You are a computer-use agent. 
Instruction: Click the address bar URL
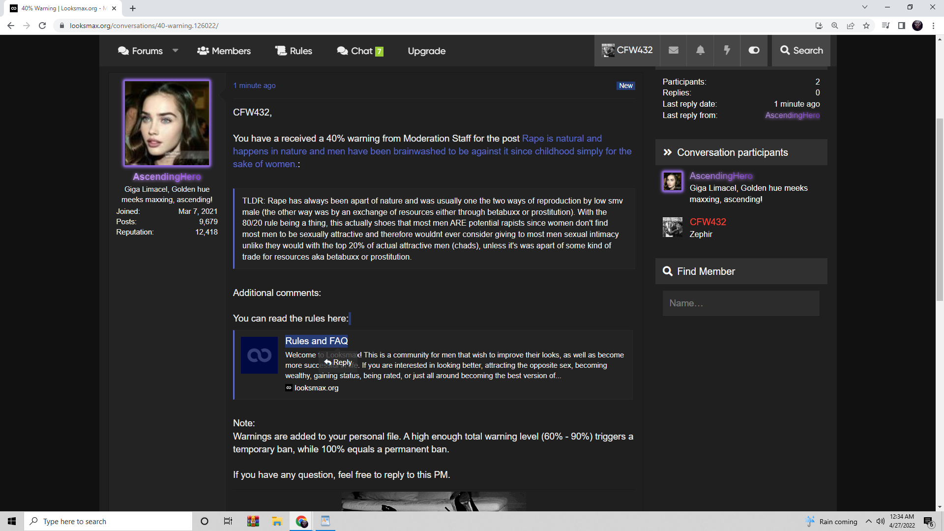coord(144,26)
